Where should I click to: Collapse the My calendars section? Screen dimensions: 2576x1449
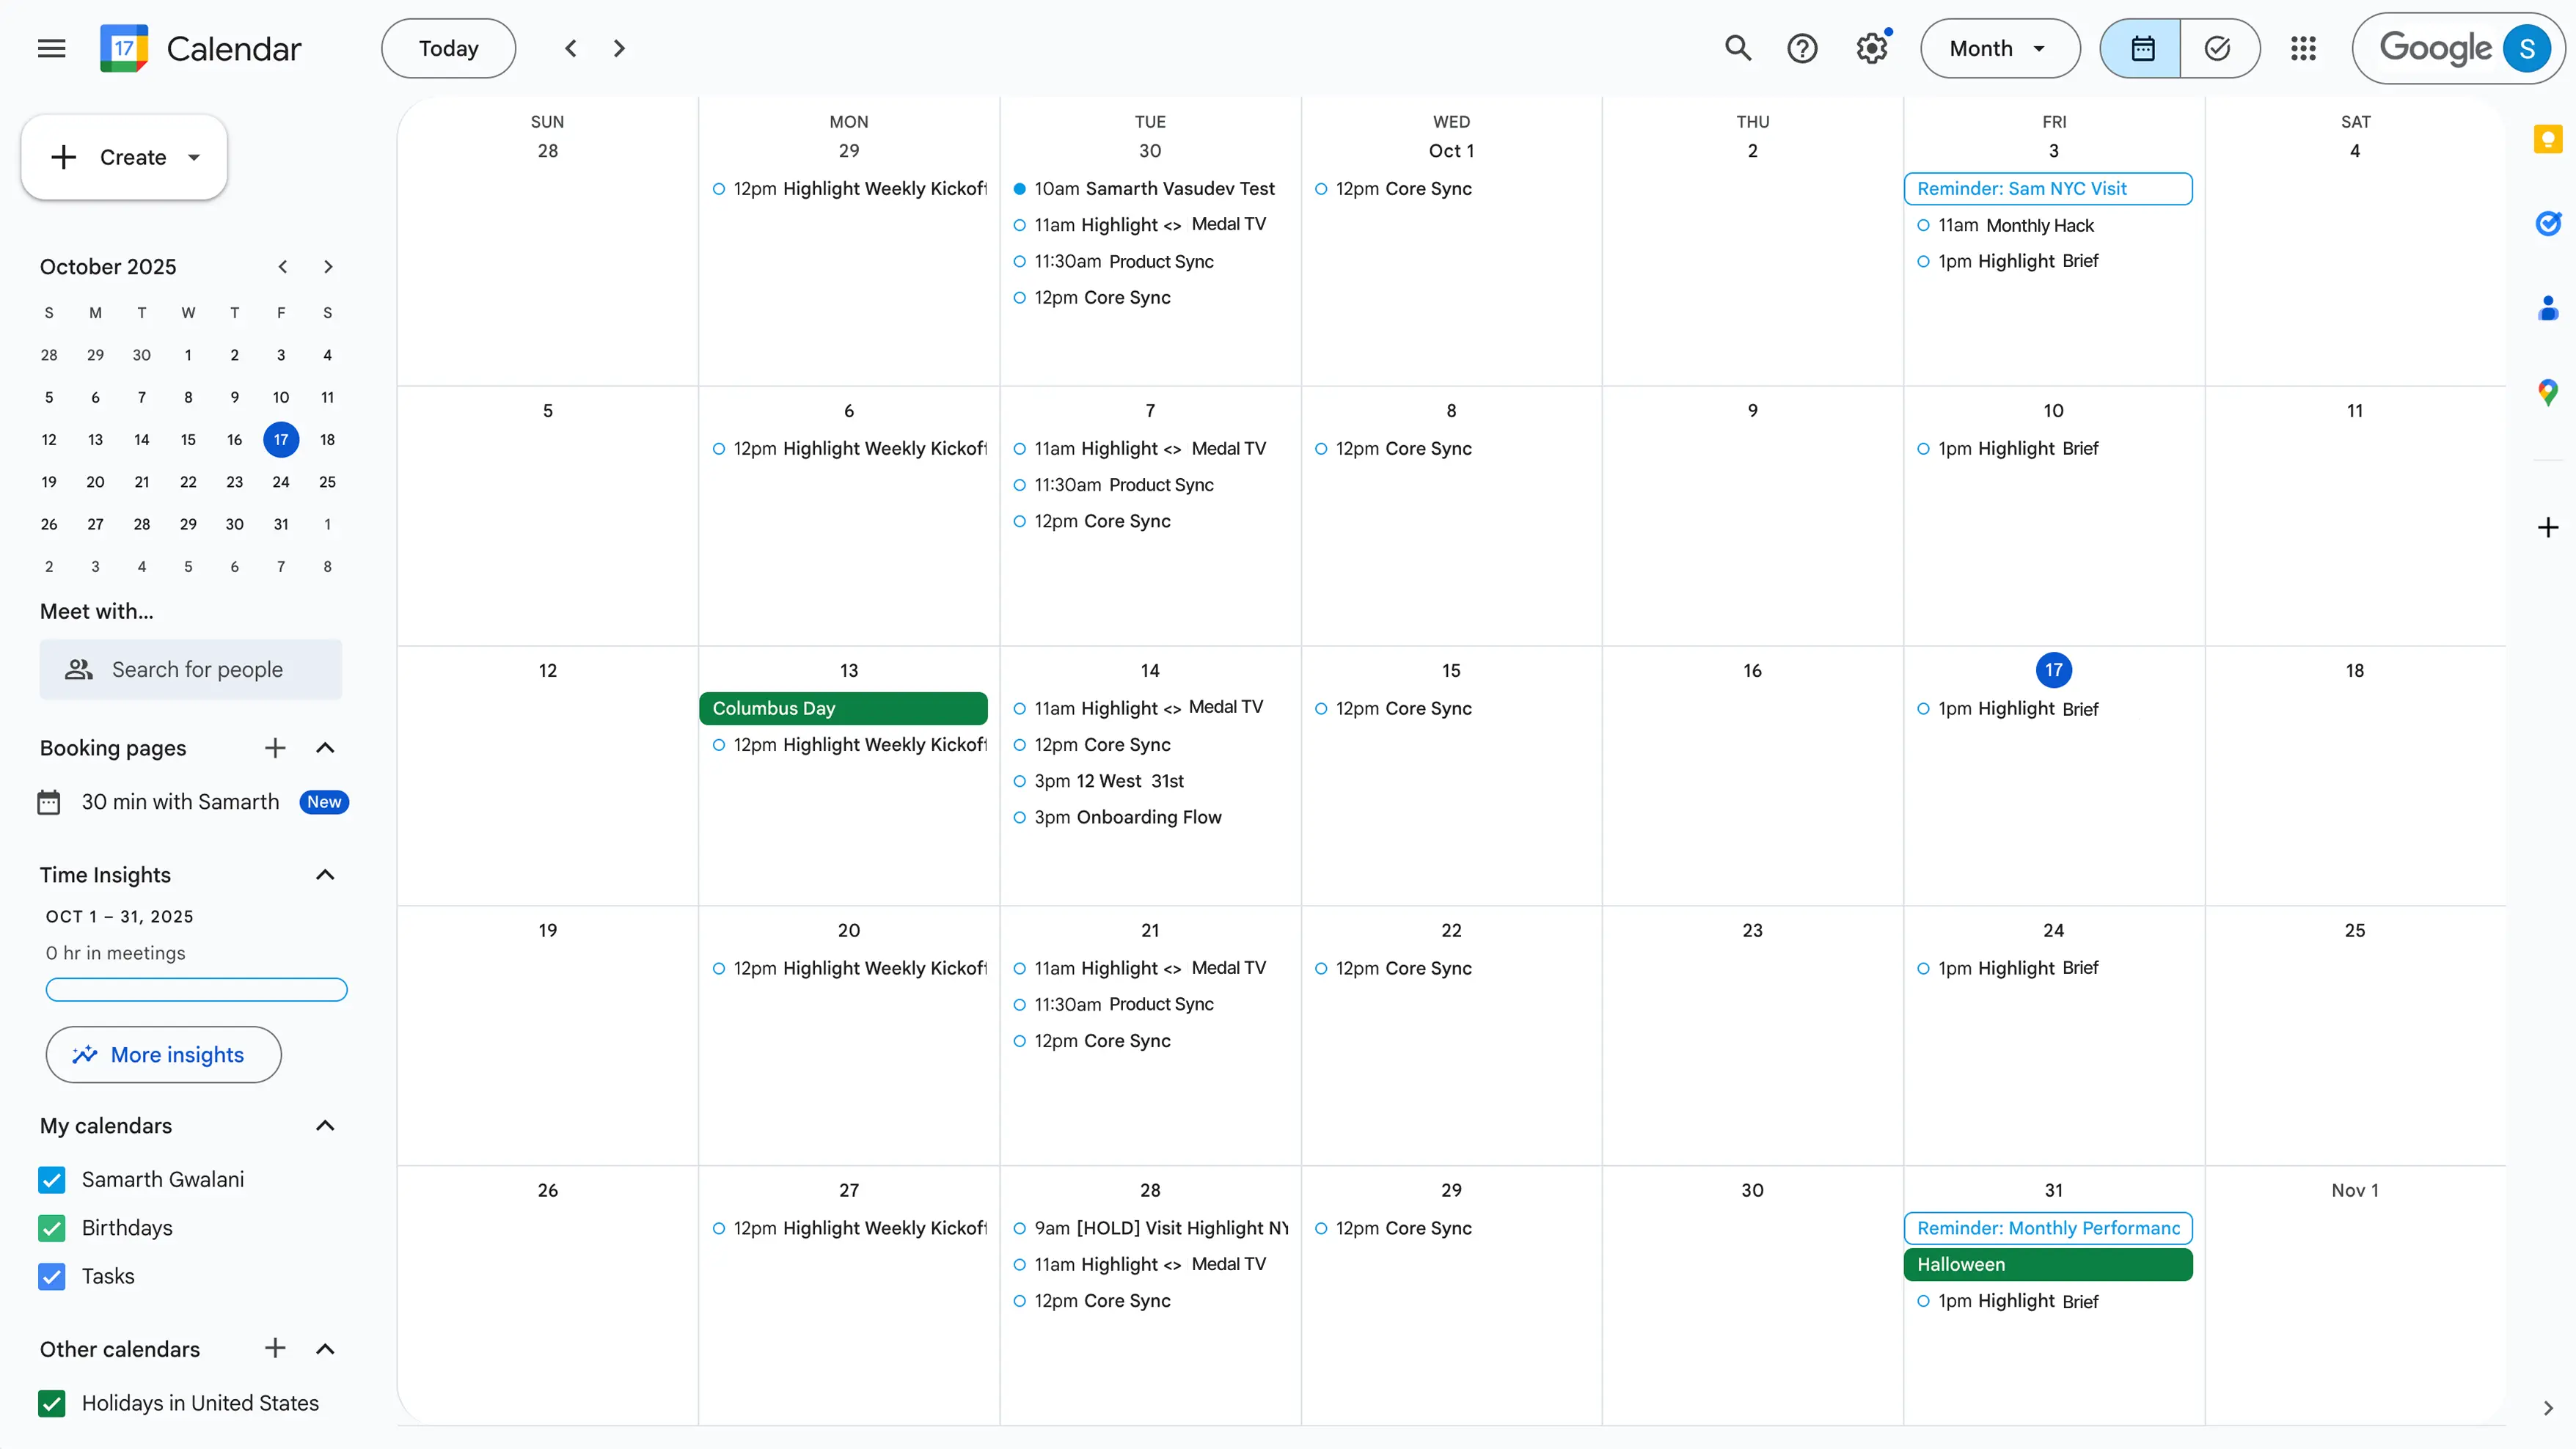(x=325, y=1126)
